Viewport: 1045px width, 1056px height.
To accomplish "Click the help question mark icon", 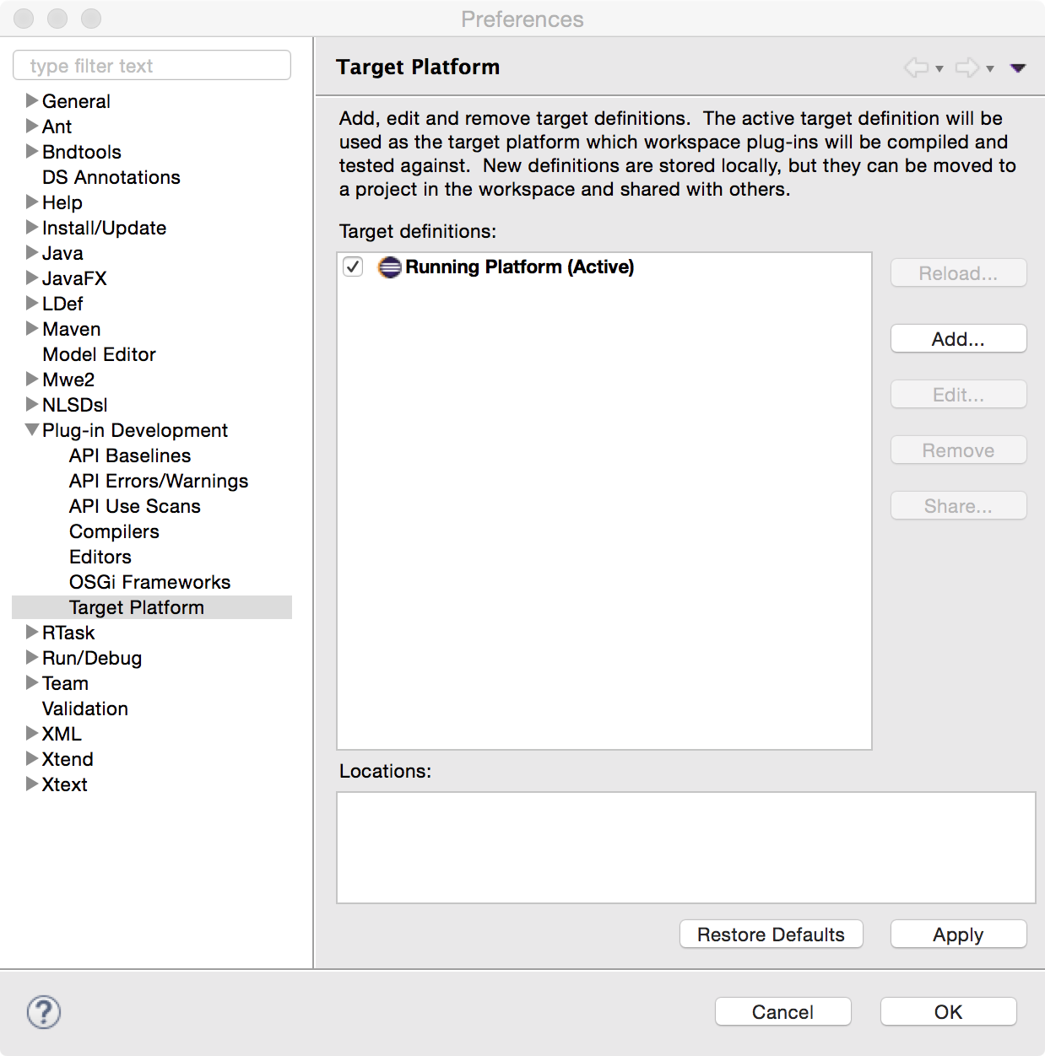I will click(44, 1012).
